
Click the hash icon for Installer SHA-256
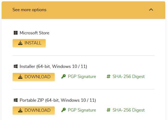[x=108, y=77]
